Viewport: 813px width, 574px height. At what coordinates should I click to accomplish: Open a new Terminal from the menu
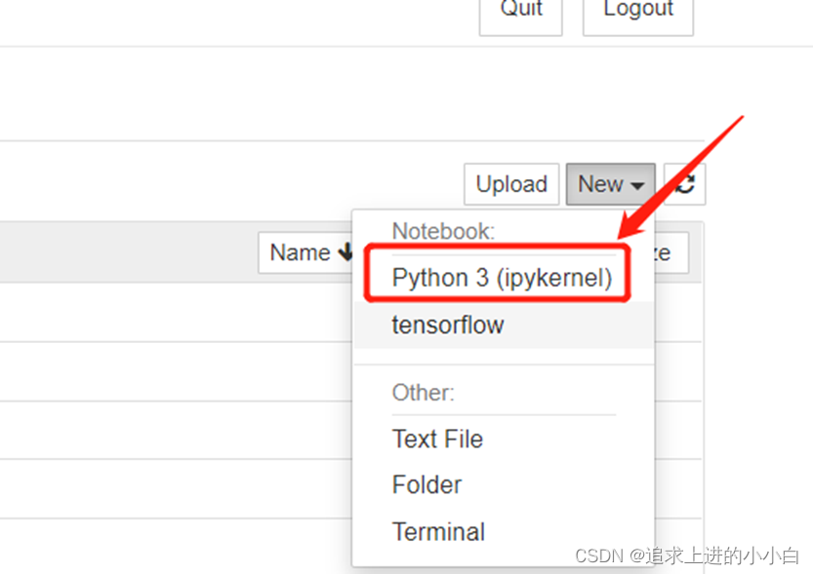(437, 531)
